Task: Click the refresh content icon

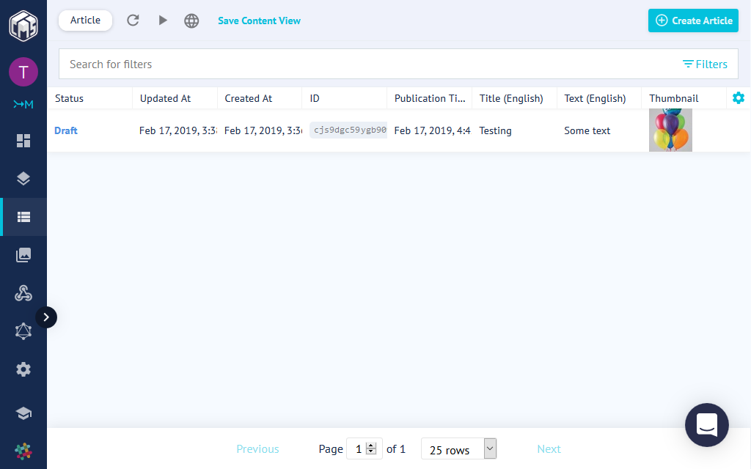Action: (x=133, y=21)
